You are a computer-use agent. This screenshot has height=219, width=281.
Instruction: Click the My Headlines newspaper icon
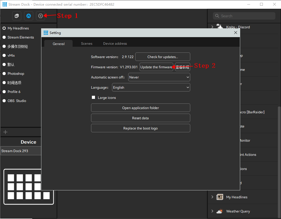point(220,197)
